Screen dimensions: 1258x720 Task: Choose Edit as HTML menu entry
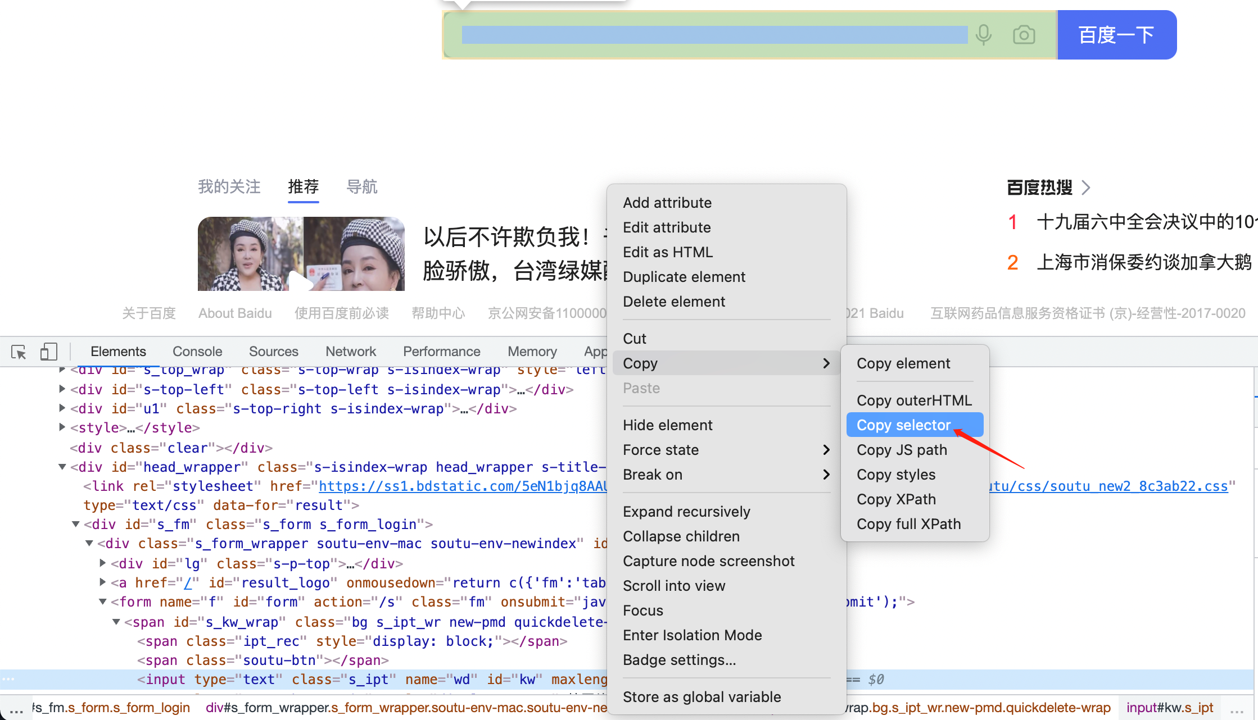(727, 252)
